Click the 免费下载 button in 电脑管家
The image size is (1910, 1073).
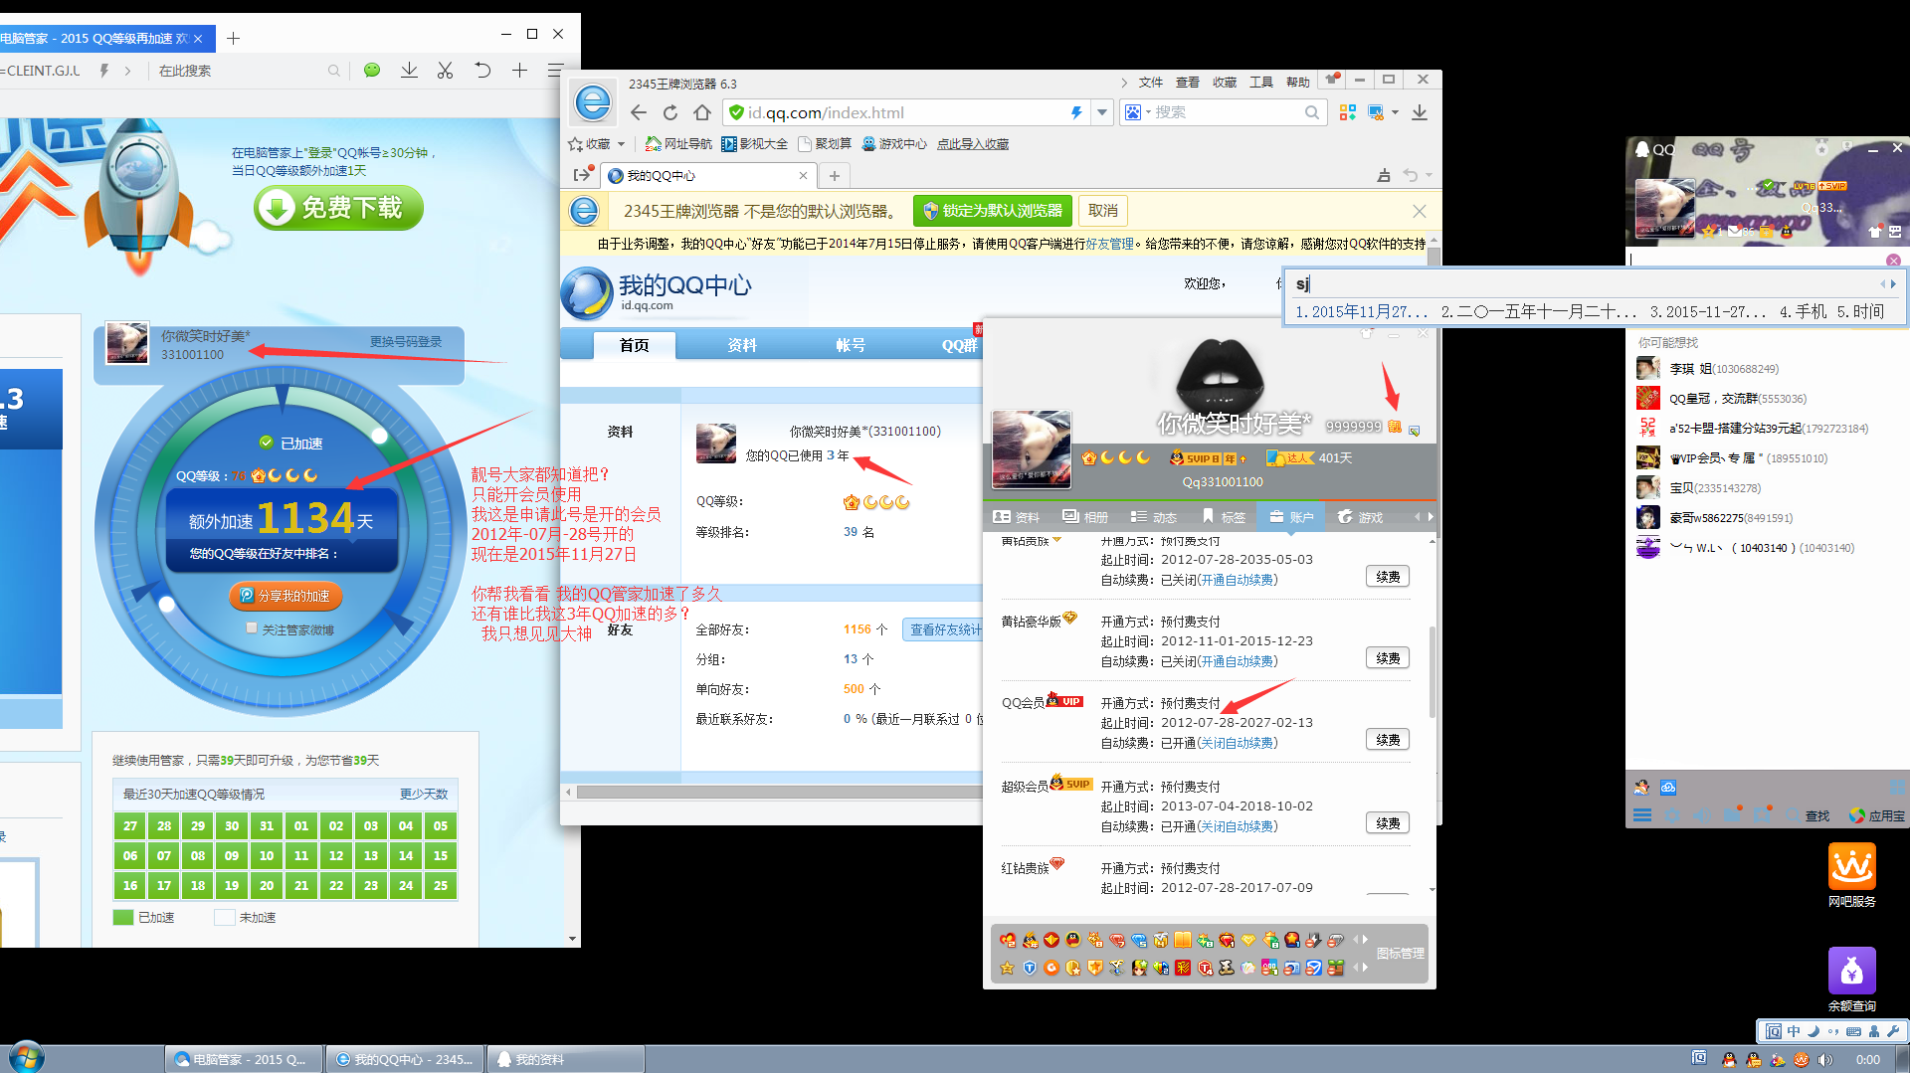click(x=338, y=208)
